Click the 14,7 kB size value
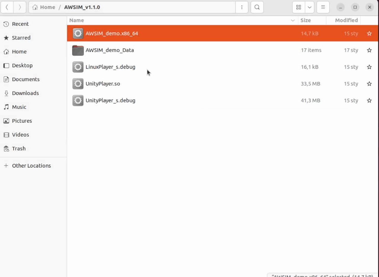Viewport: 379px width, 277px height. [x=309, y=33]
